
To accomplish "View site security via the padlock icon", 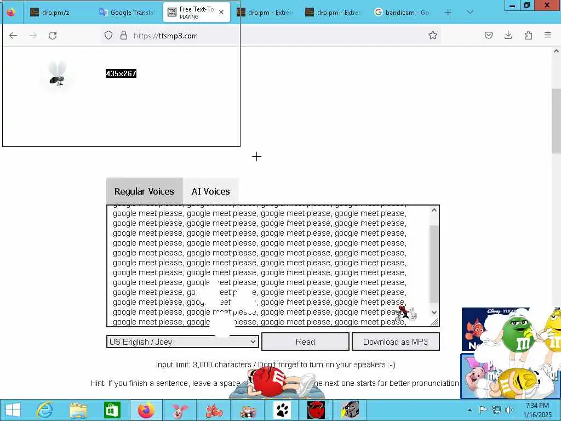I will point(124,36).
